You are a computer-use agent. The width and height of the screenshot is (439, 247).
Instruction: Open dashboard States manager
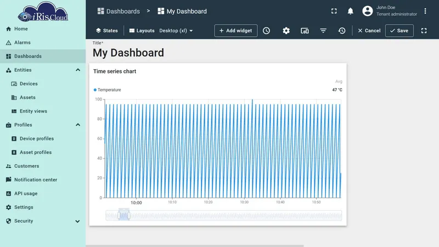coord(106,31)
